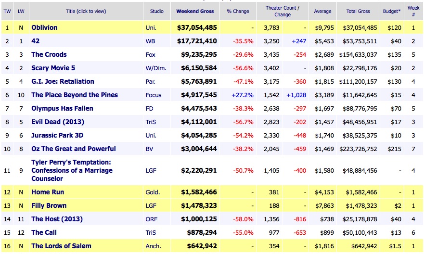Viewport: 425px width, 254px height.
Task: Open the Oblivion movie link
Action: click(x=44, y=28)
